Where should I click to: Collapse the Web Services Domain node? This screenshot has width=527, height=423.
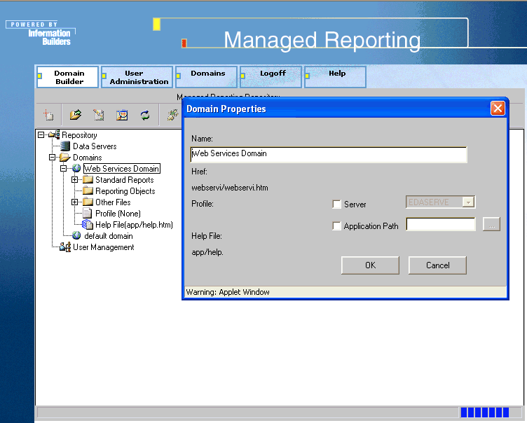tap(63, 168)
